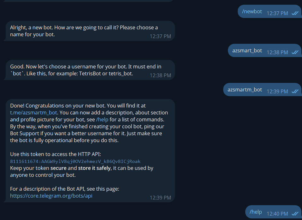Click the sent /newbot command text
Viewport: 302px width, 220px height.
[x=252, y=11]
